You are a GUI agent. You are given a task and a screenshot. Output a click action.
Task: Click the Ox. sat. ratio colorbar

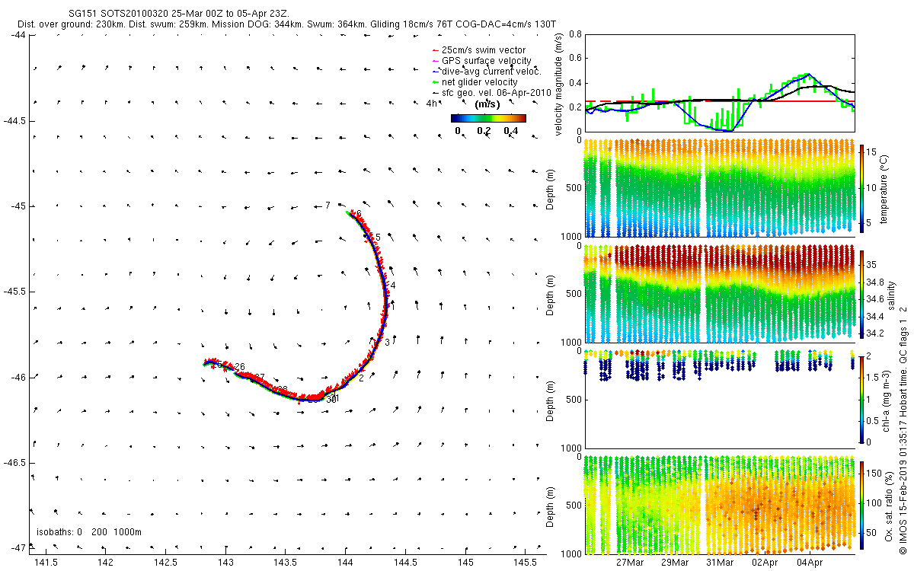862,504
